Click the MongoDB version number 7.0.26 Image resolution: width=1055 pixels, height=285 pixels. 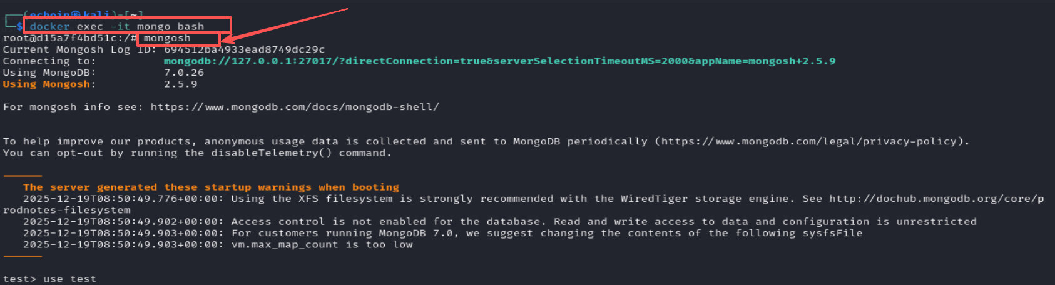pos(184,72)
